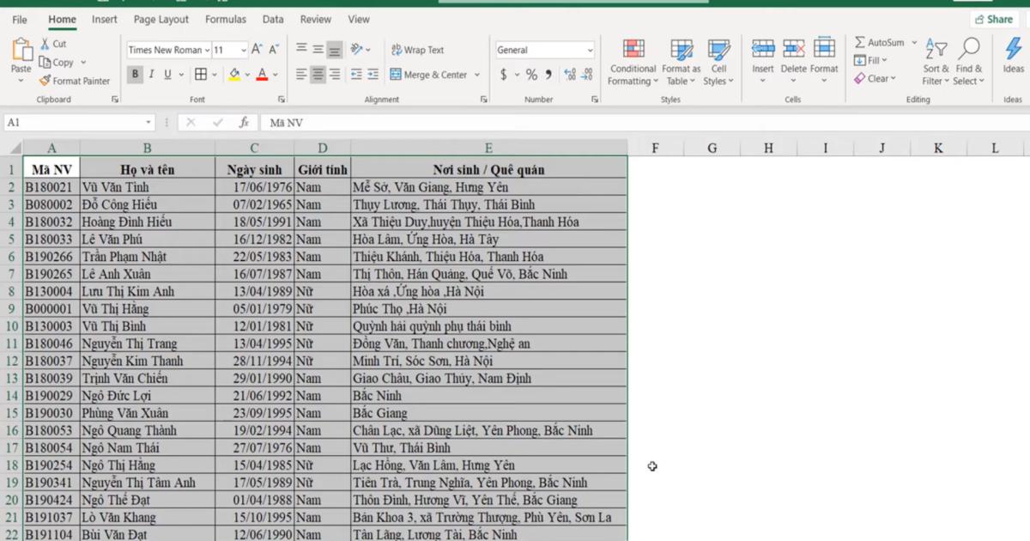Apply Comma Style number format
Viewport: 1030px width, 541px height.
[x=548, y=75]
